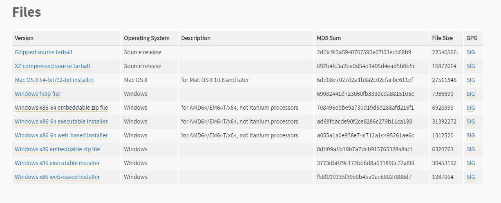Open SIG link for XZ compressed tarball
The height and width of the screenshot is (203, 501).
pos(471,66)
